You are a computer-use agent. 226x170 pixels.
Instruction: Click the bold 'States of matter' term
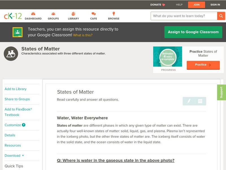point(69,126)
